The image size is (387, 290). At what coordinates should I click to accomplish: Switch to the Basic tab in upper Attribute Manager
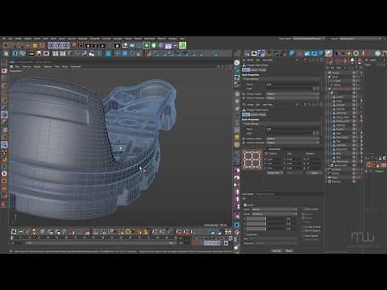[246, 70]
